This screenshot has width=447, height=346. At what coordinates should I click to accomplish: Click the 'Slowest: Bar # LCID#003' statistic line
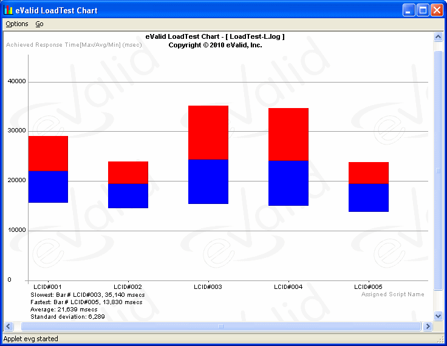tap(87, 294)
